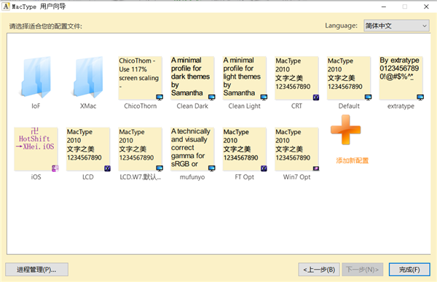The width and height of the screenshot is (437, 282).
Task: Pick the mufunyo gamma profile
Action: coord(192,149)
